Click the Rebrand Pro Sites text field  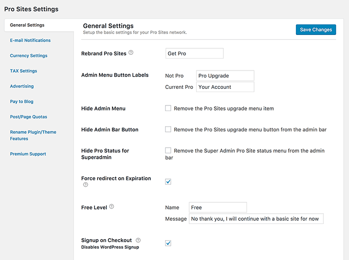point(194,53)
